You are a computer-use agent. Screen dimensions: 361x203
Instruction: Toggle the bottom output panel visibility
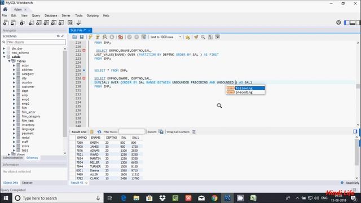pyautogui.click(x=352, y=23)
